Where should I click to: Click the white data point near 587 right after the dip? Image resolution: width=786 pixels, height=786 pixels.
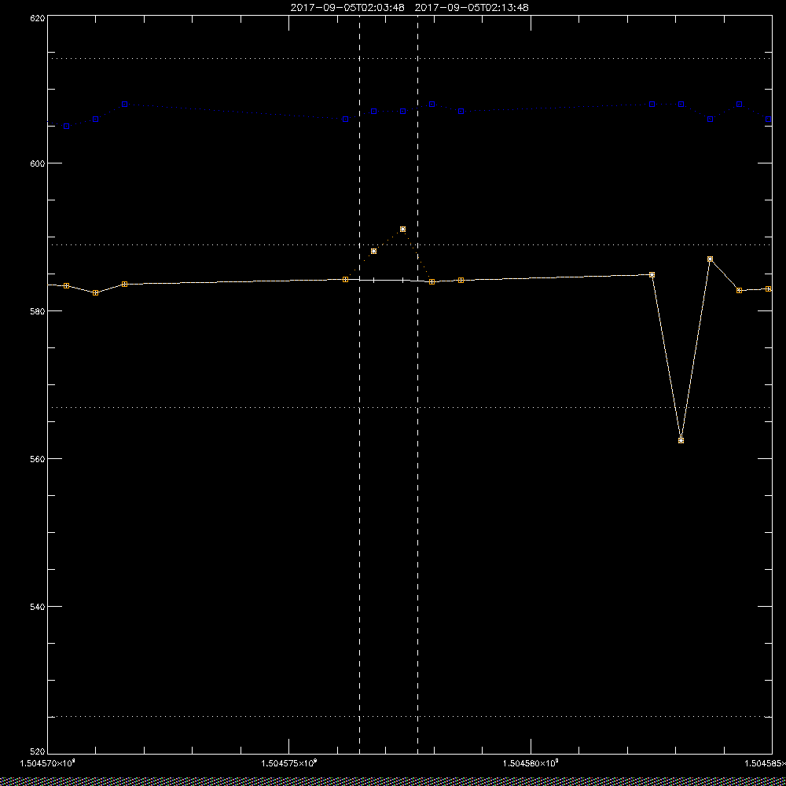(710, 259)
